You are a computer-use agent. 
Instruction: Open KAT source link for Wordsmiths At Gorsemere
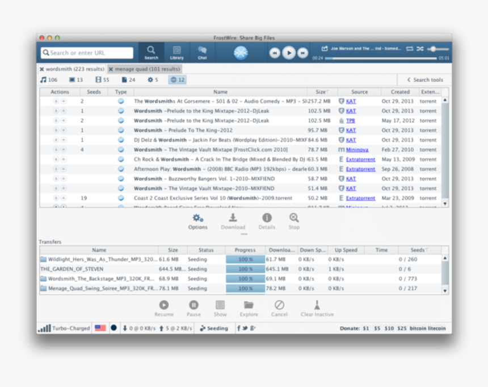(x=351, y=101)
